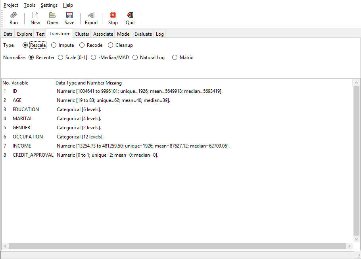Image resolution: width=361 pixels, height=259 pixels.
Task: Click the 'No.' column header
Action: click(6, 83)
